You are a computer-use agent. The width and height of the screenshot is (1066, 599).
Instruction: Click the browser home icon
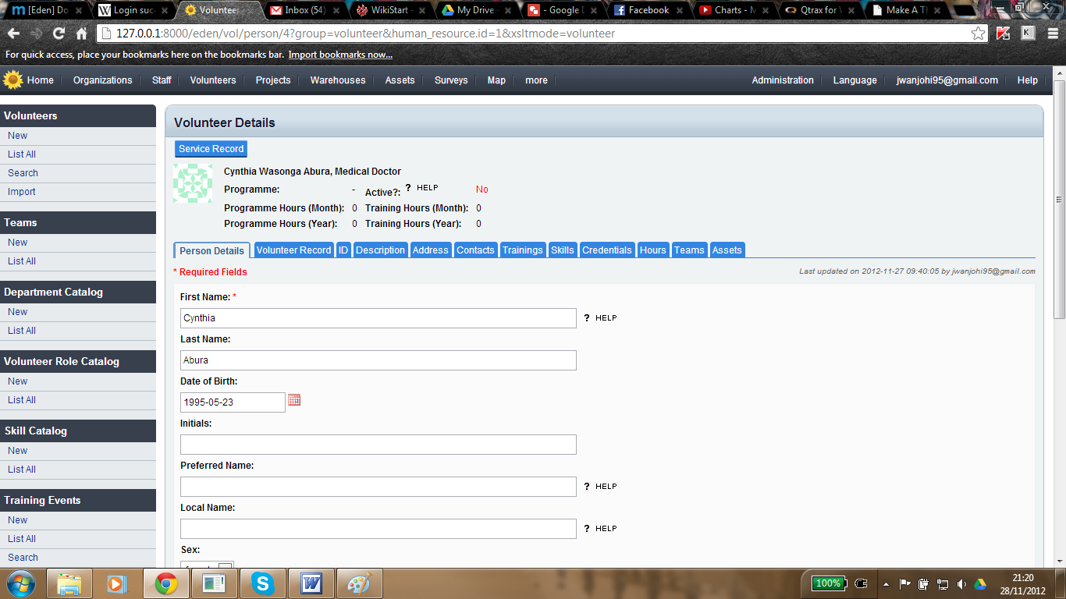click(x=81, y=34)
